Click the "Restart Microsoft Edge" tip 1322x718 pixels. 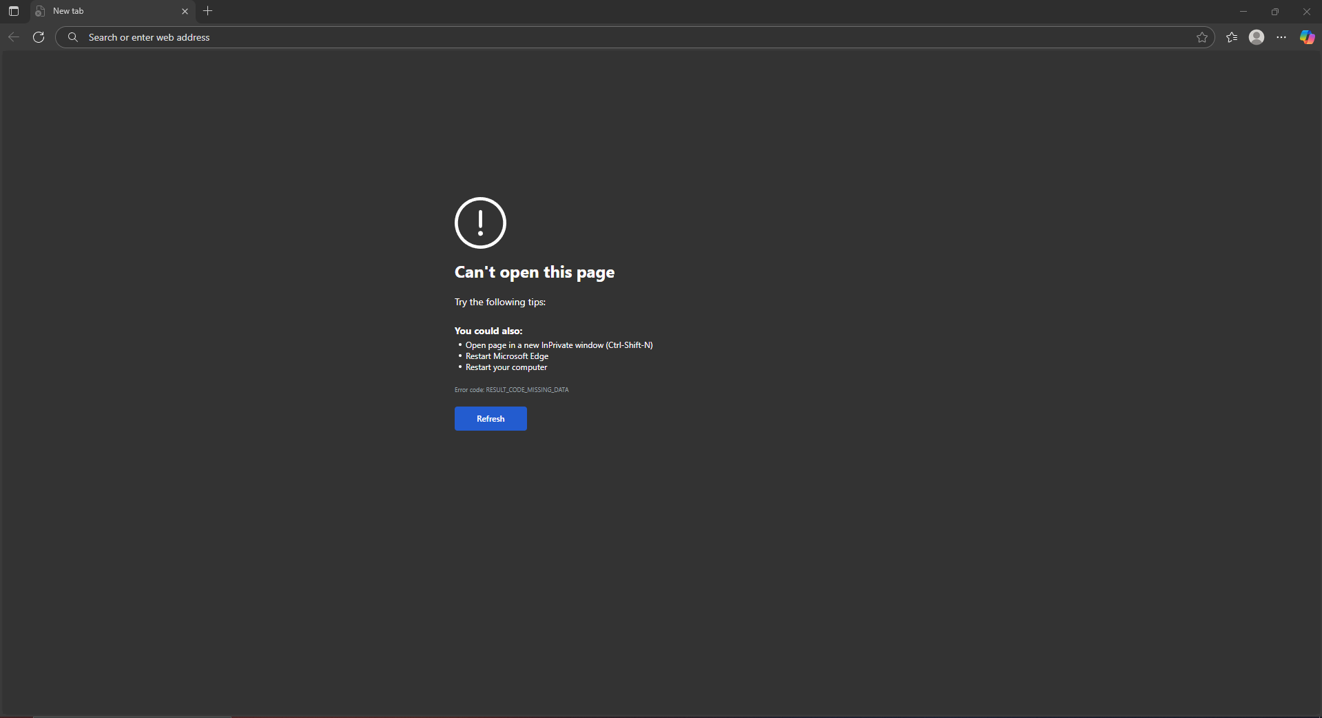pyautogui.click(x=507, y=356)
